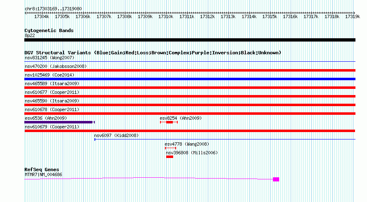Screen dimensions: 367x202
Task: Select the nsv396808 (Mills2006) label
Action: point(192,153)
